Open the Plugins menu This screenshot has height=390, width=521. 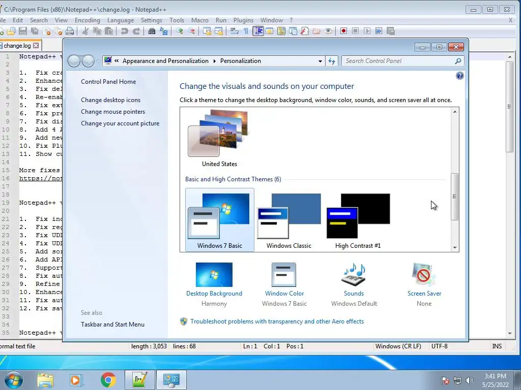tap(243, 20)
